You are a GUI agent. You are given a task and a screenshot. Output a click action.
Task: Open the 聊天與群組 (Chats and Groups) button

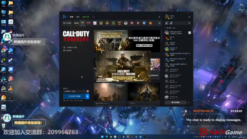[175, 103]
